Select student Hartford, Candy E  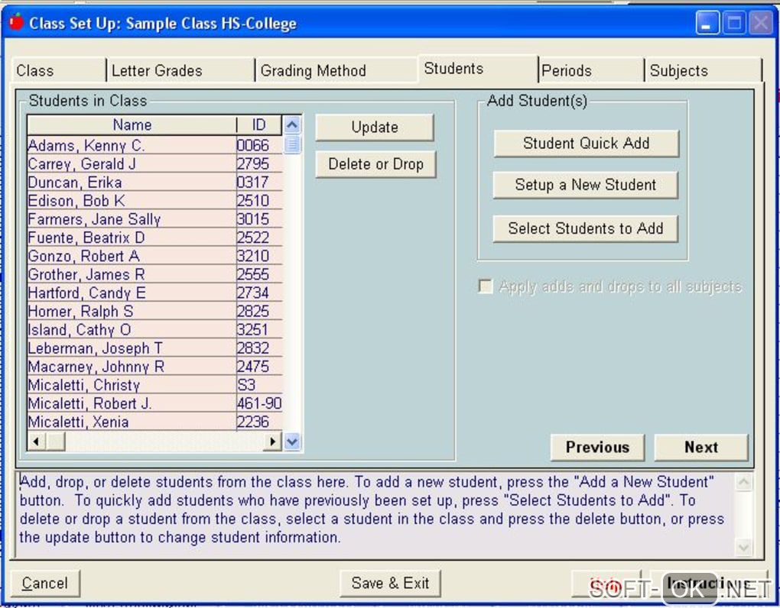tap(132, 293)
